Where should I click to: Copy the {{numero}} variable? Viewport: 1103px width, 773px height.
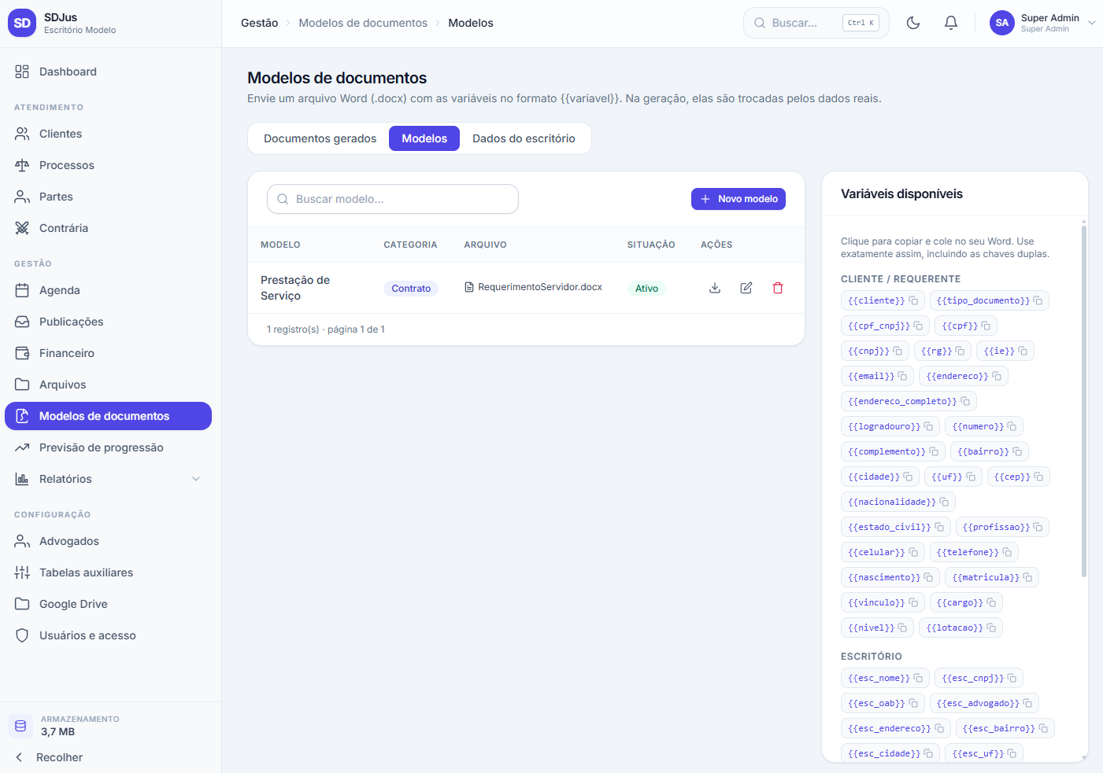click(984, 426)
